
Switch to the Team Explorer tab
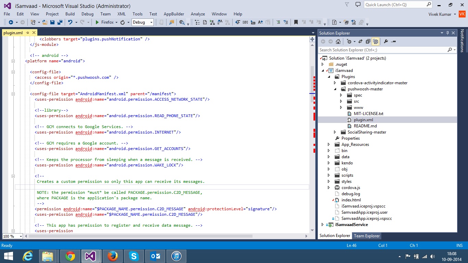[367, 236]
